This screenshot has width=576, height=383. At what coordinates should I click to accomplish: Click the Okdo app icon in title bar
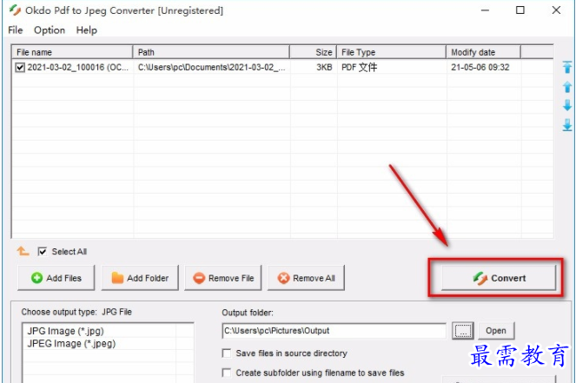(x=15, y=10)
